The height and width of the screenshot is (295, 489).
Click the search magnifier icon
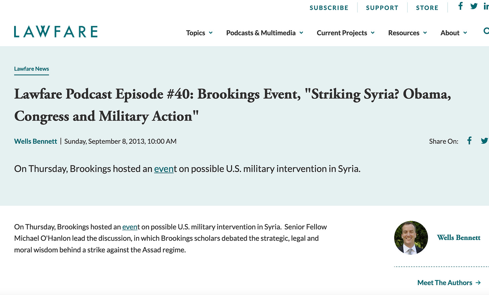click(x=486, y=31)
